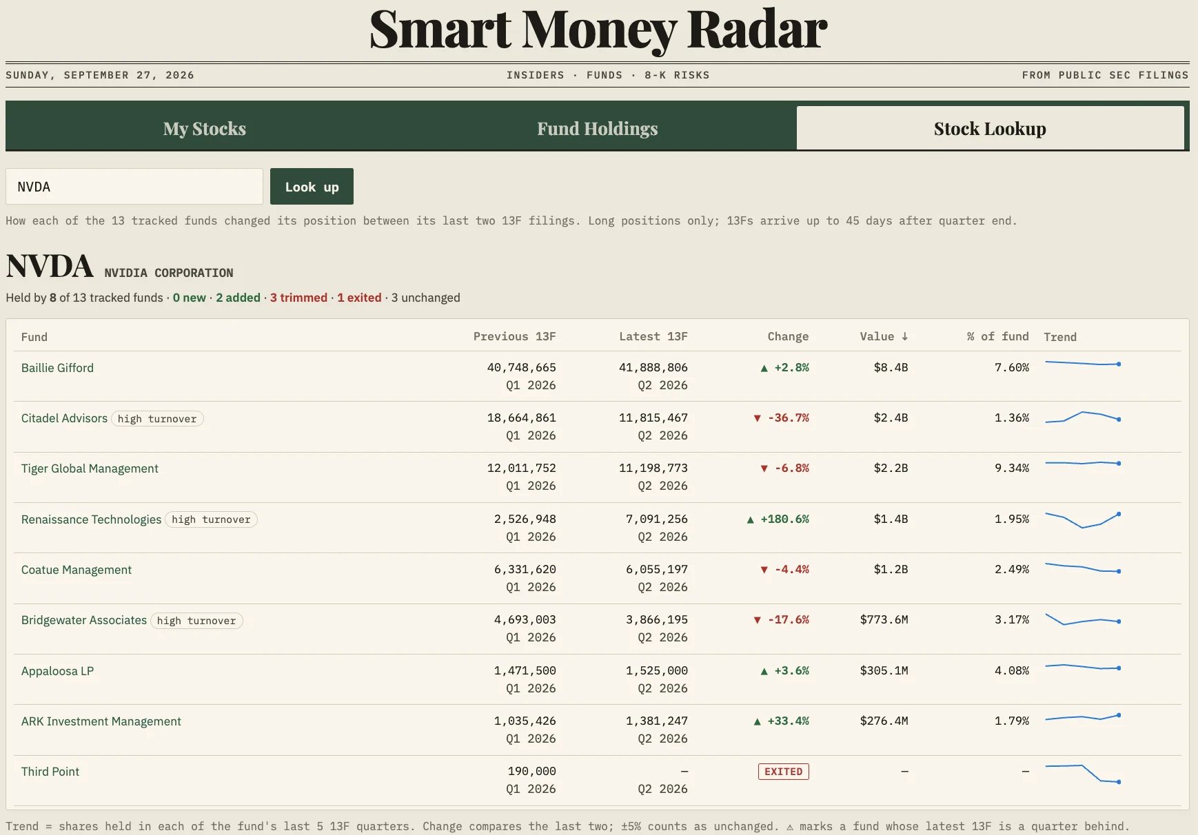The height and width of the screenshot is (835, 1198).
Task: Click the Third Point trend sparkline
Action: click(1083, 774)
